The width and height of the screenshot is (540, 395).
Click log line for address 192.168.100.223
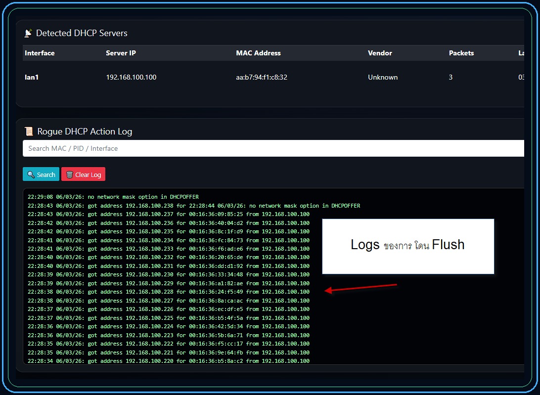169,335
